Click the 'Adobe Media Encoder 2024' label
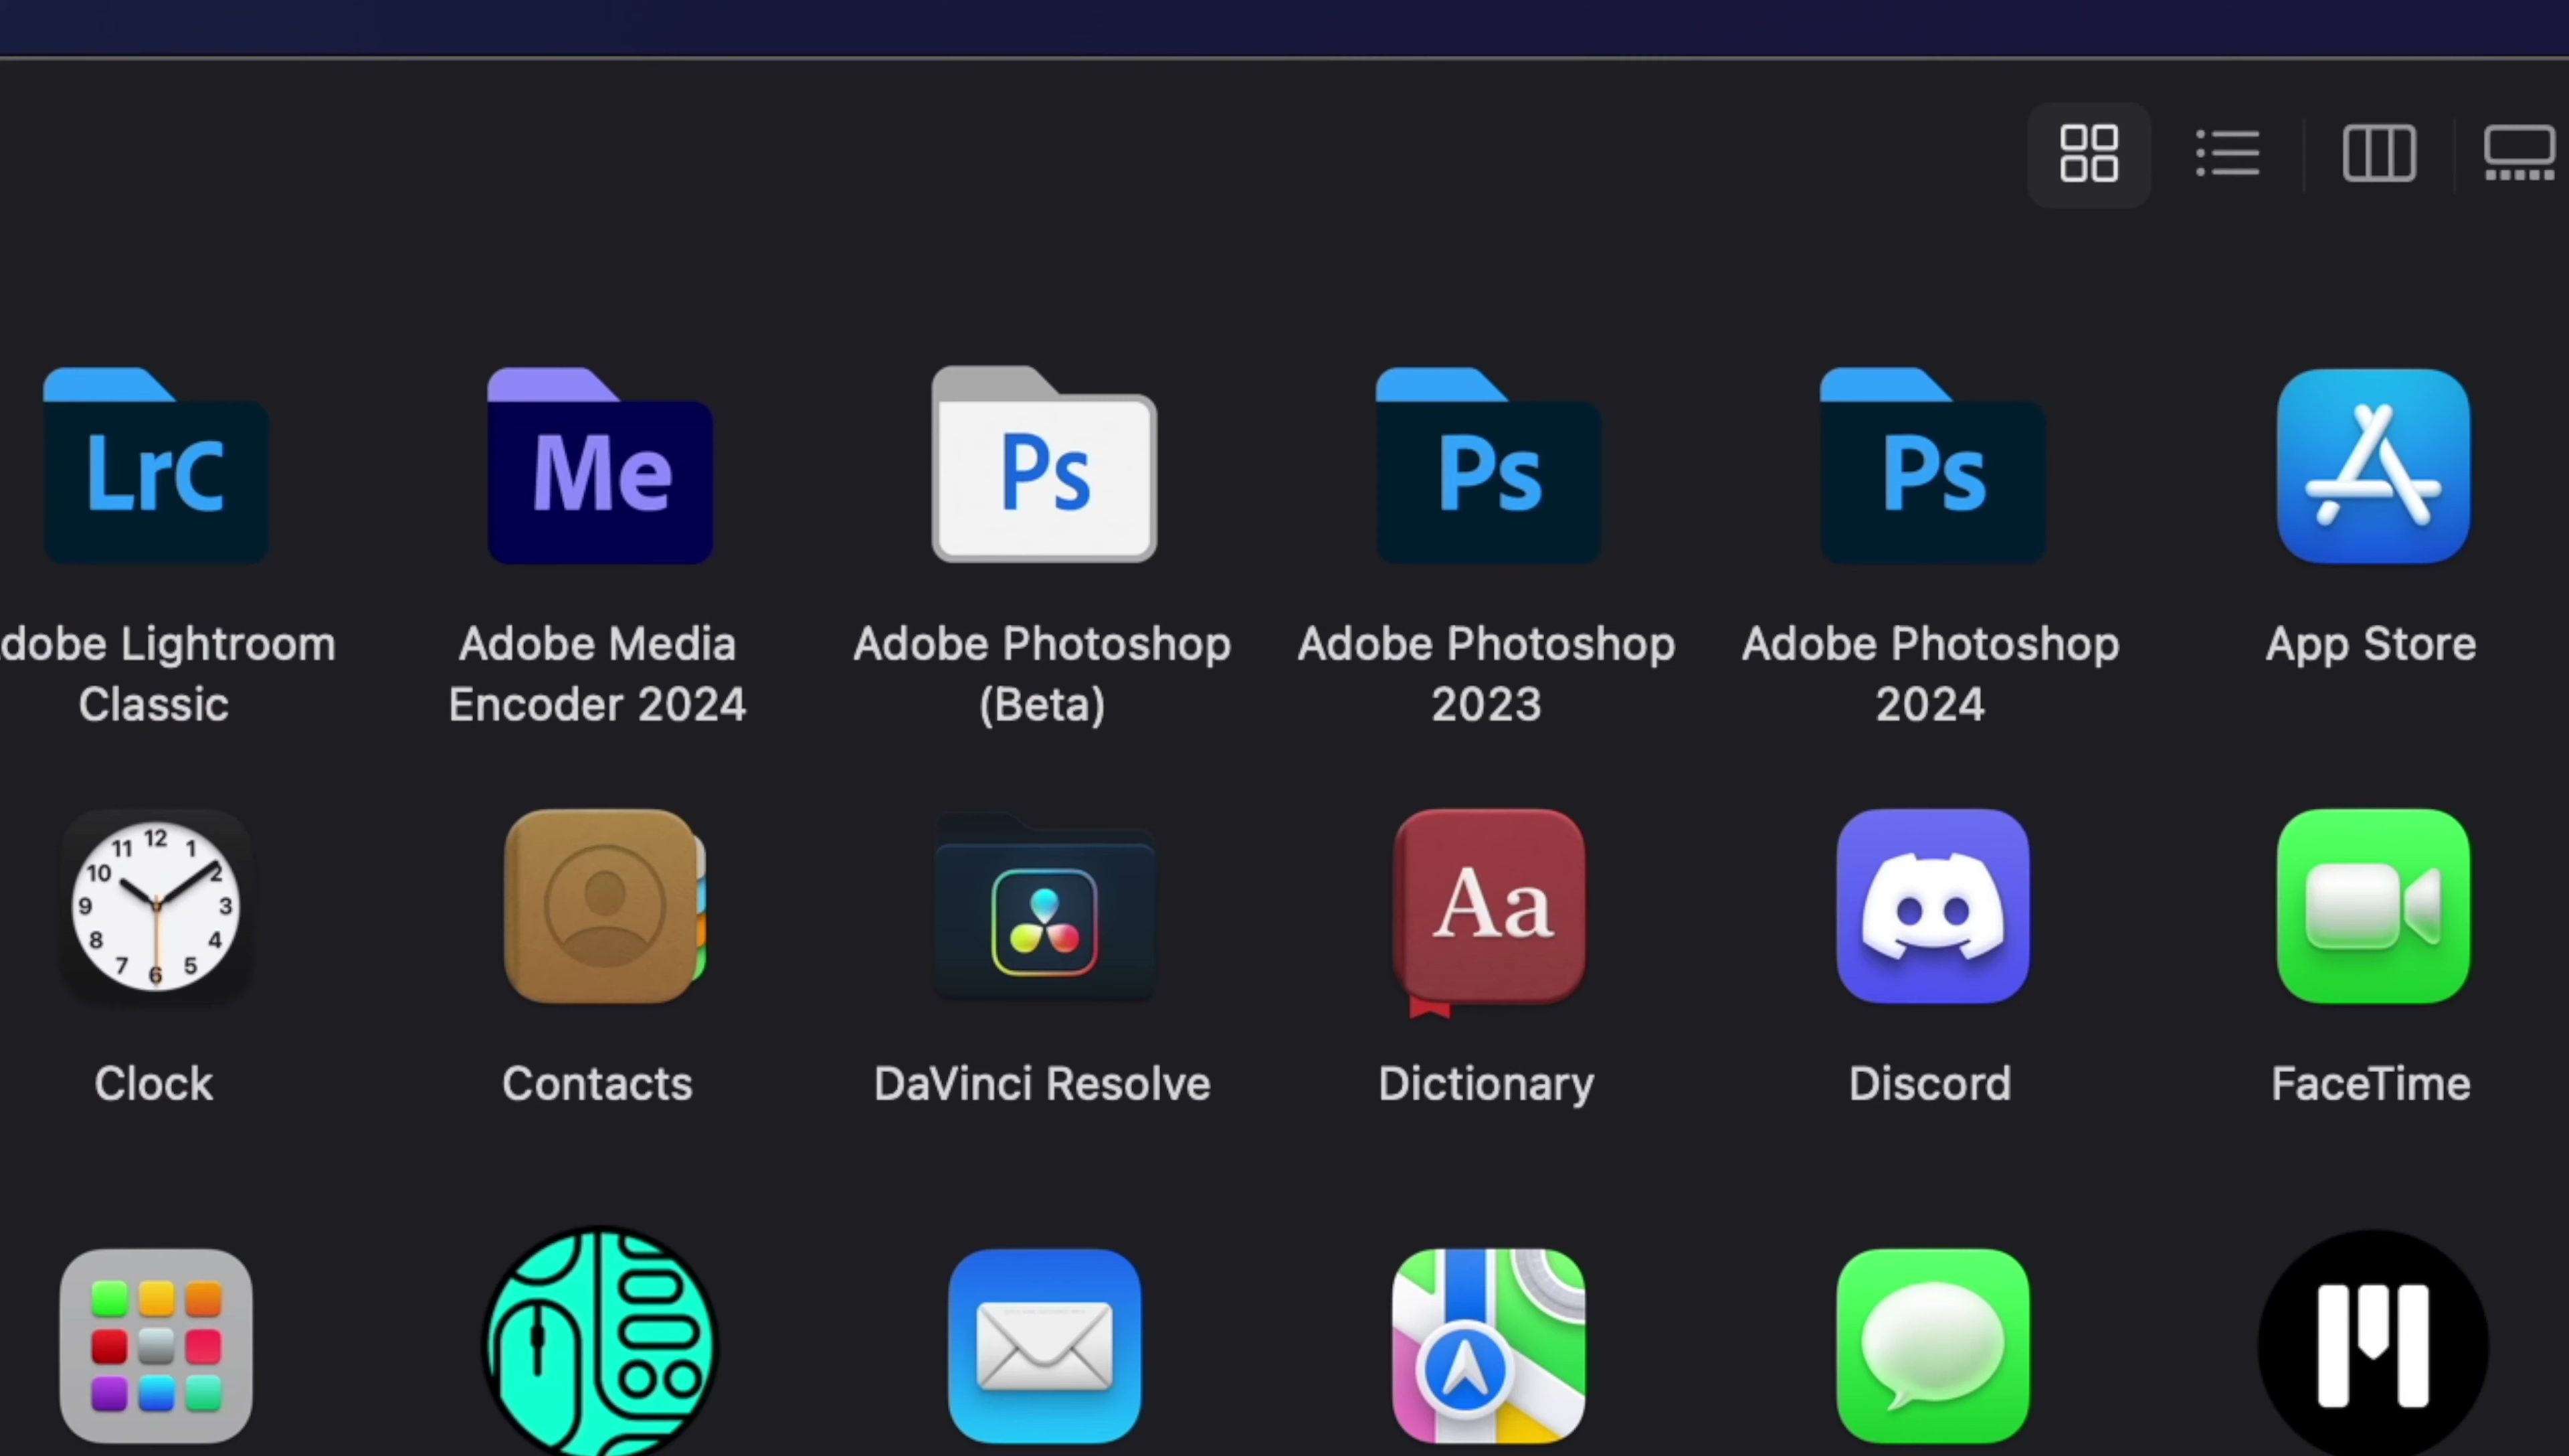The height and width of the screenshot is (1456, 2569). pyautogui.click(x=598, y=674)
